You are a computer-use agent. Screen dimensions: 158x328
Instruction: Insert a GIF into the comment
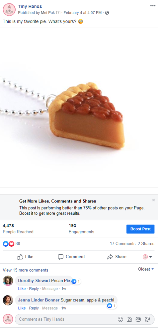[138, 319]
